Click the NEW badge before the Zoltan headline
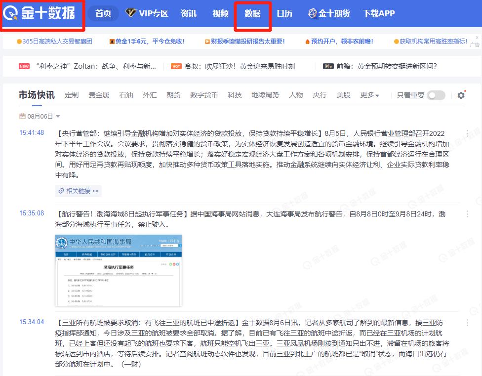This screenshot has width=482, height=376. coord(23,66)
